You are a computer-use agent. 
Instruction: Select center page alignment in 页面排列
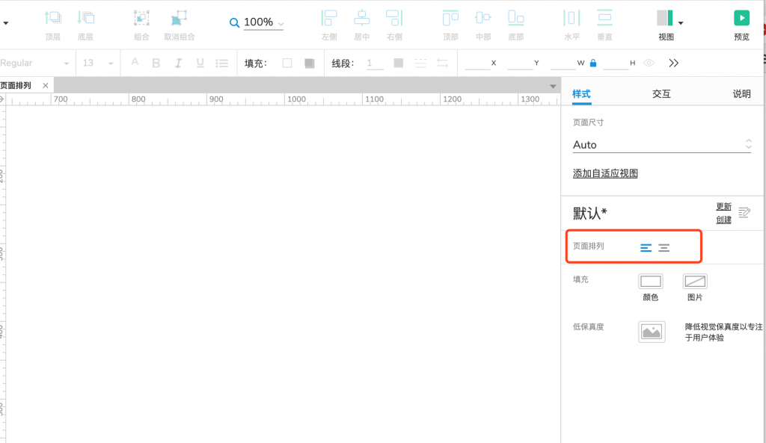[664, 248]
